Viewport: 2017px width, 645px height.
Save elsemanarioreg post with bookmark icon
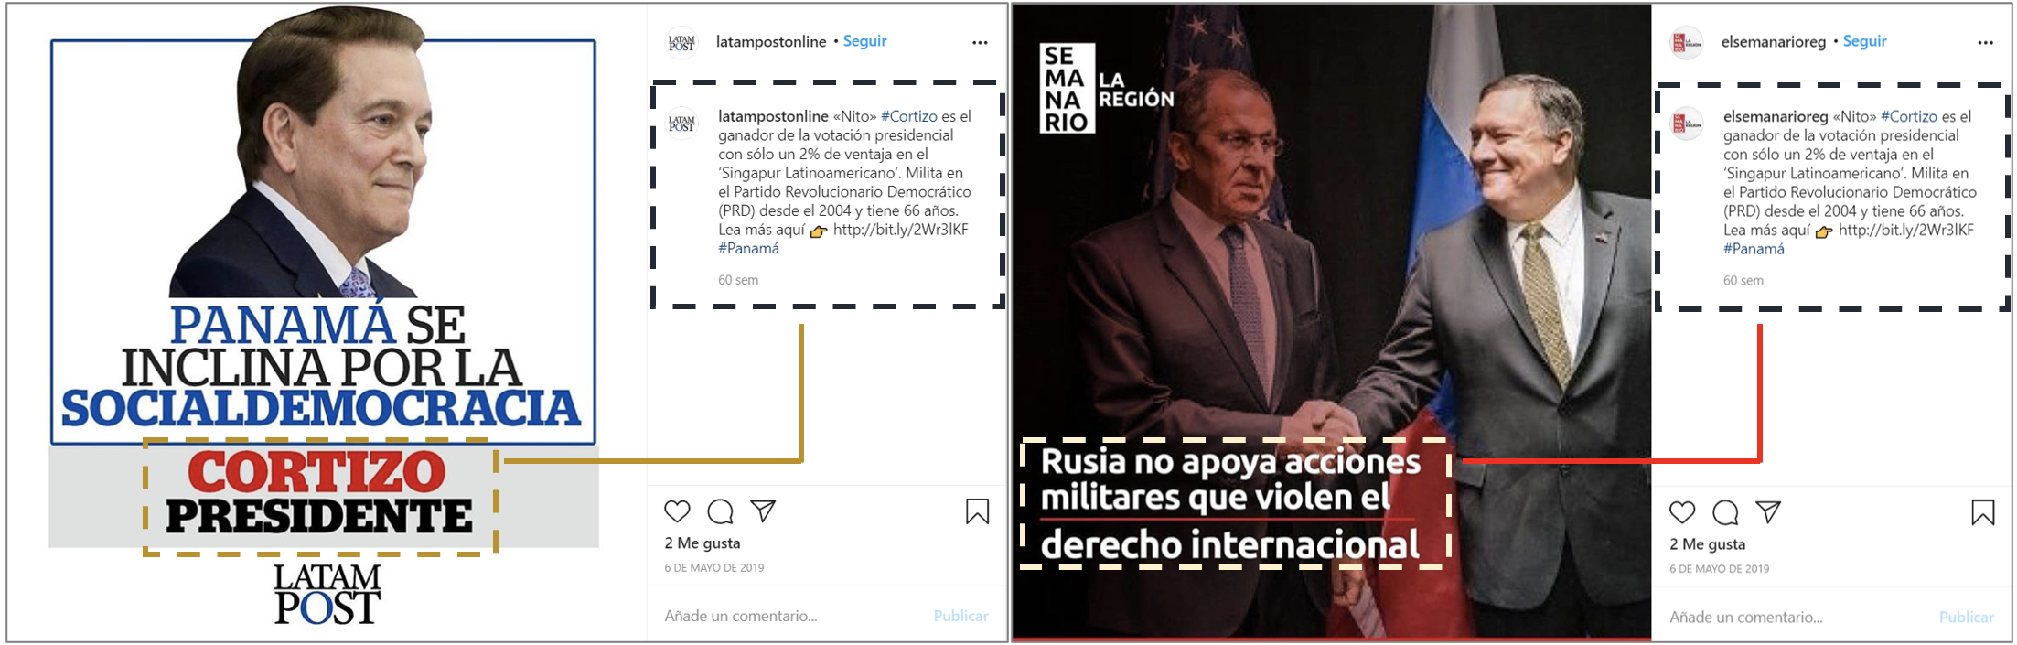click(1982, 512)
